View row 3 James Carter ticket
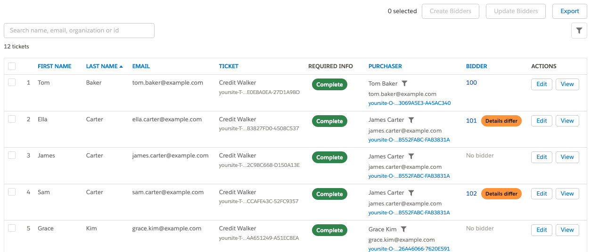 [567, 157]
